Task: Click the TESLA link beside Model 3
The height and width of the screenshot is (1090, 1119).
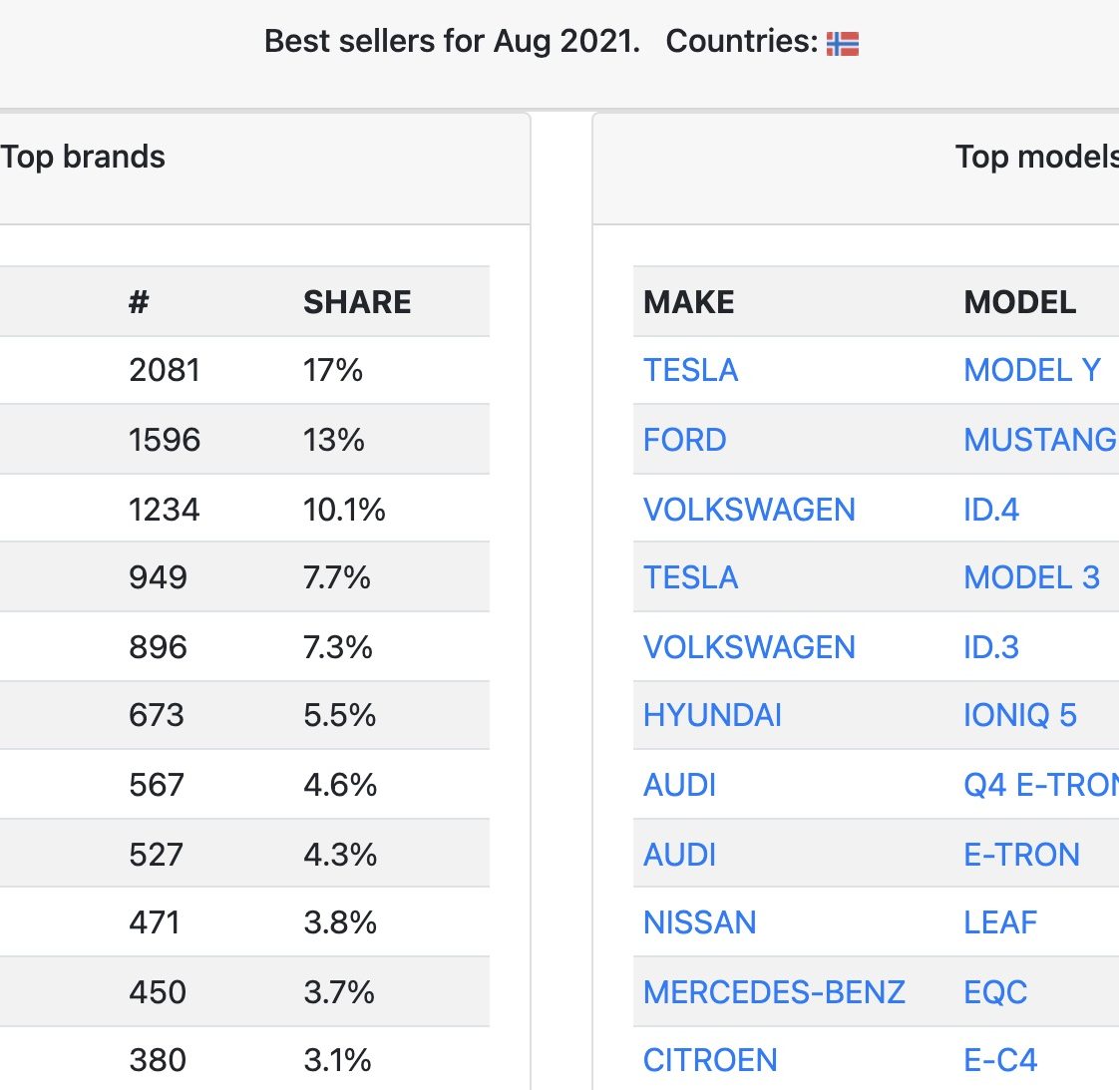Action: 690,577
